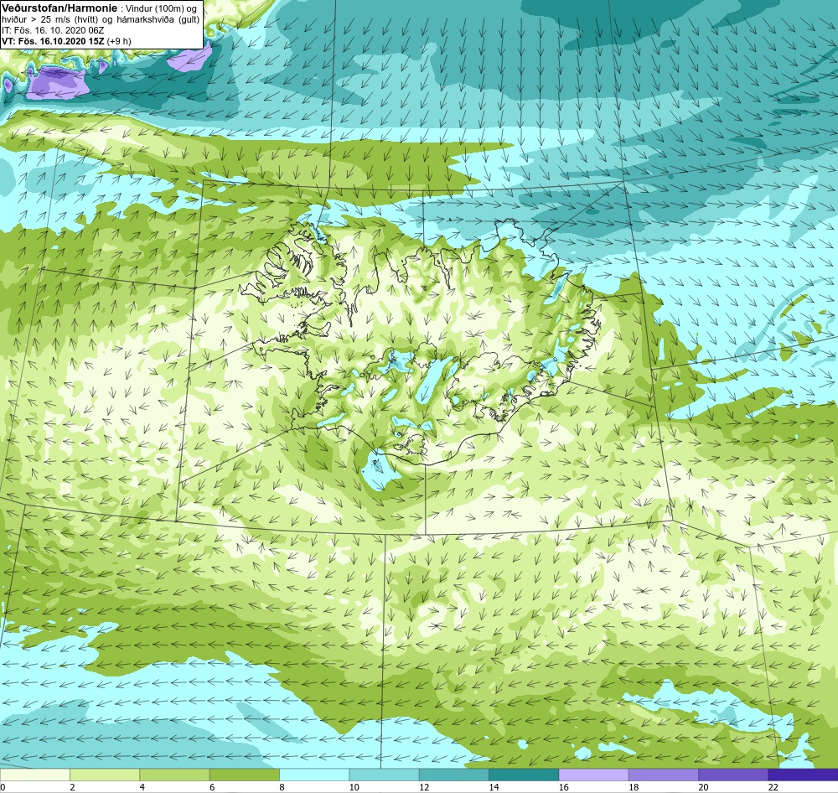Click the scale label "4"

[142, 787]
